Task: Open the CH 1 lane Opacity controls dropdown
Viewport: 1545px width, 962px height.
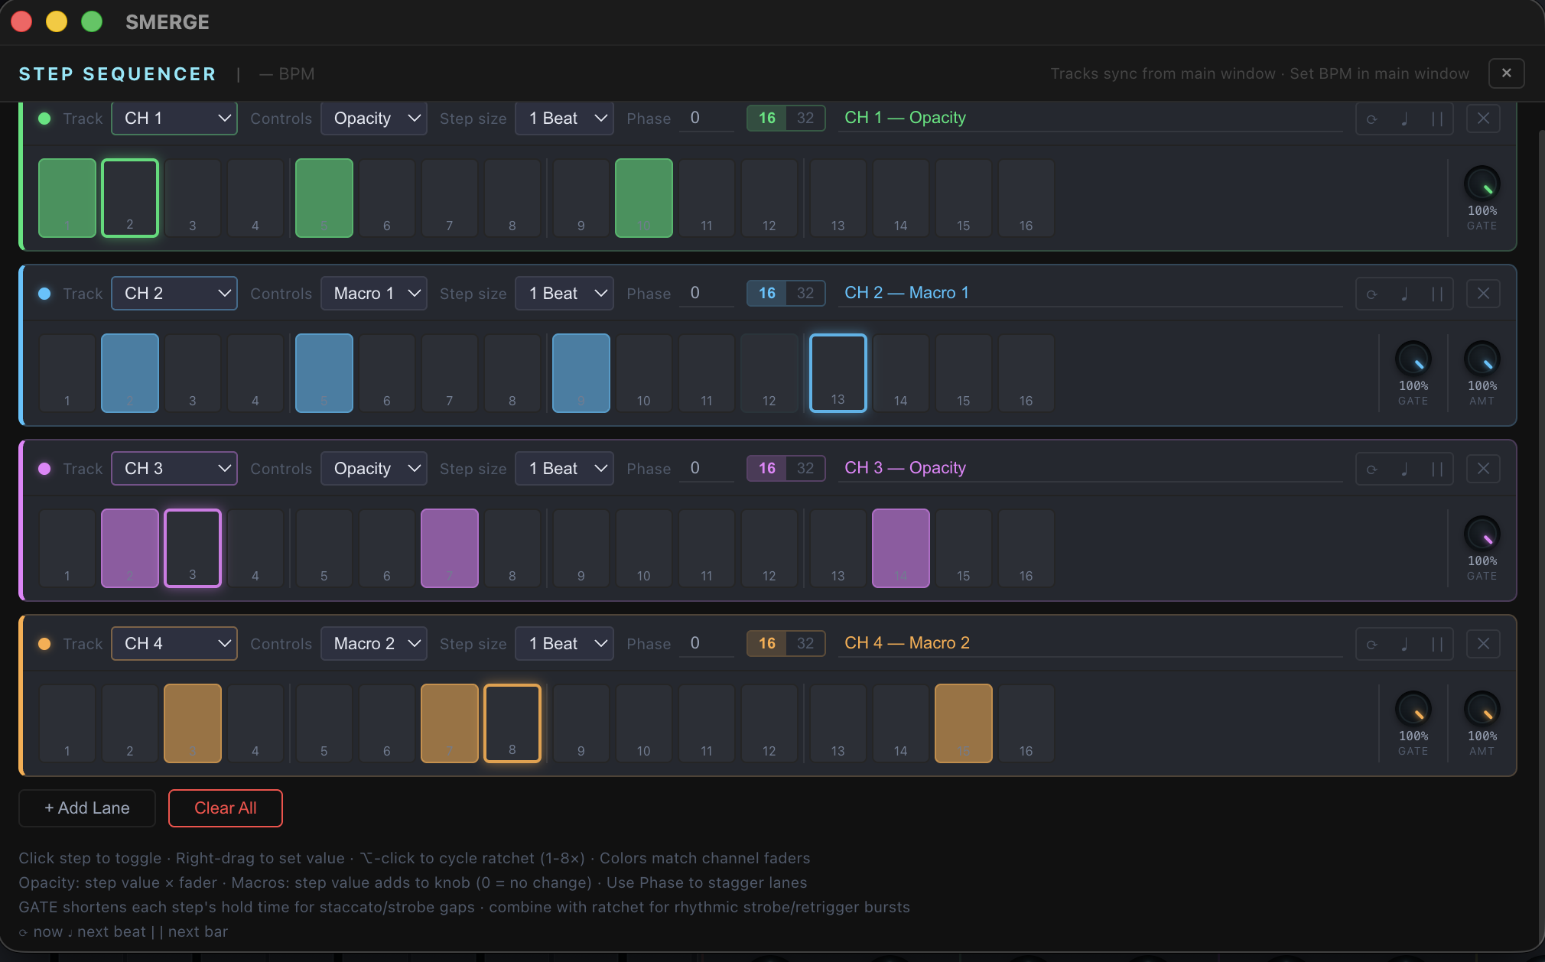Action: point(374,119)
